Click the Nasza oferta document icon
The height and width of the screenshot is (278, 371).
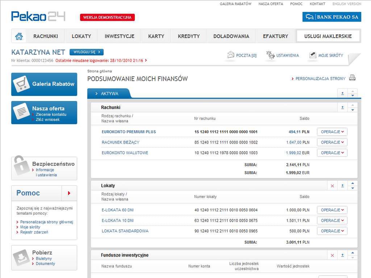(x=21, y=111)
